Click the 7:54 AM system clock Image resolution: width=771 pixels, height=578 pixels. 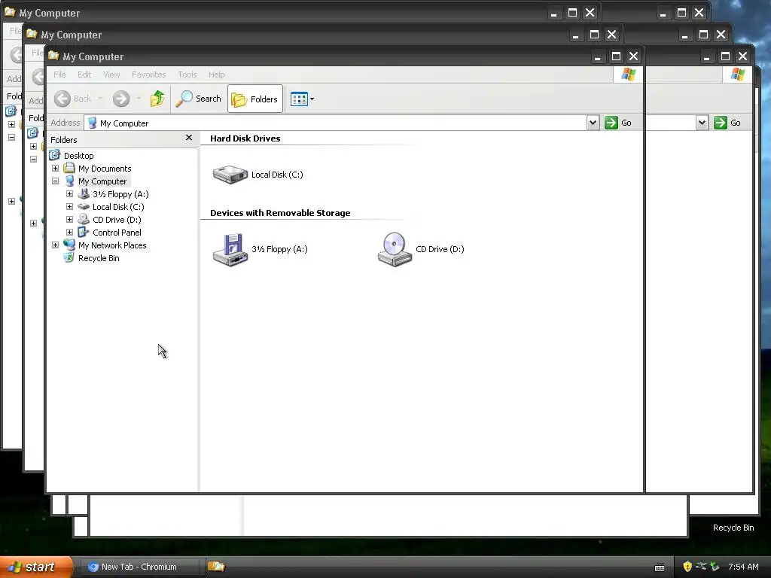743,567
